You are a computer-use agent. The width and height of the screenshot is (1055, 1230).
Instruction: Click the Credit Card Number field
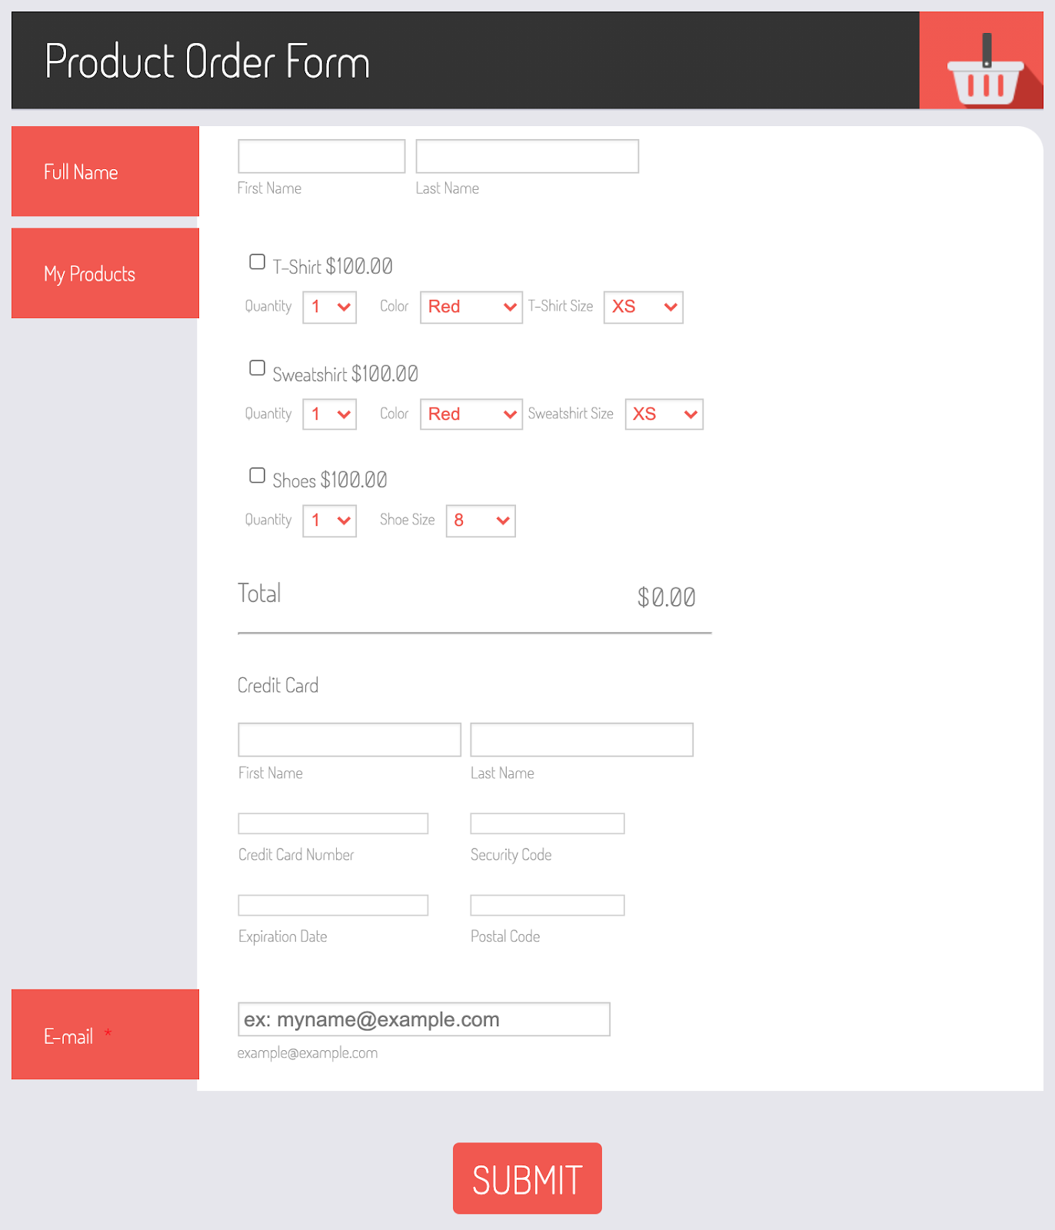click(333, 823)
